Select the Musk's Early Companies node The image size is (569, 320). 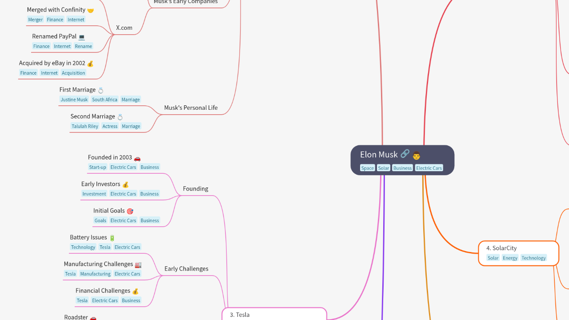[185, 2]
